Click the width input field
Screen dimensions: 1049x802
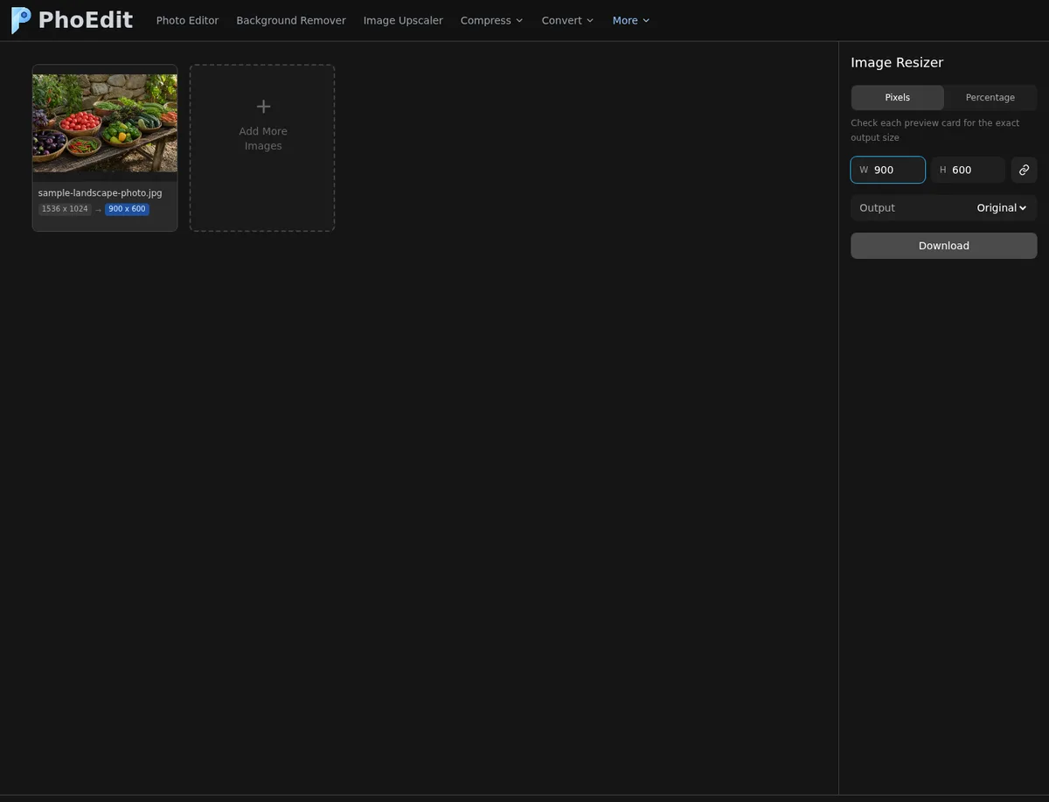pyautogui.click(x=887, y=170)
